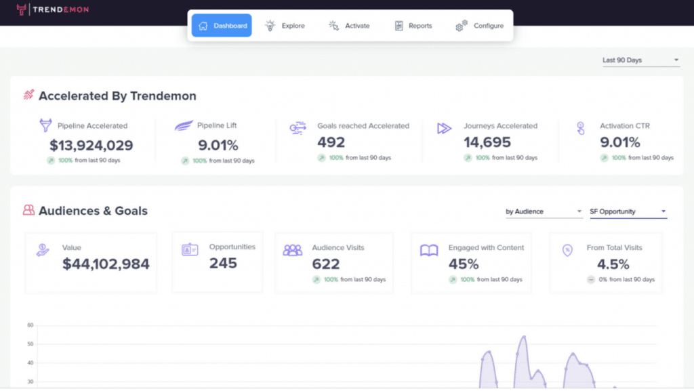The height and width of the screenshot is (391, 694).
Task: Click the Value card
Action: pos(91,263)
